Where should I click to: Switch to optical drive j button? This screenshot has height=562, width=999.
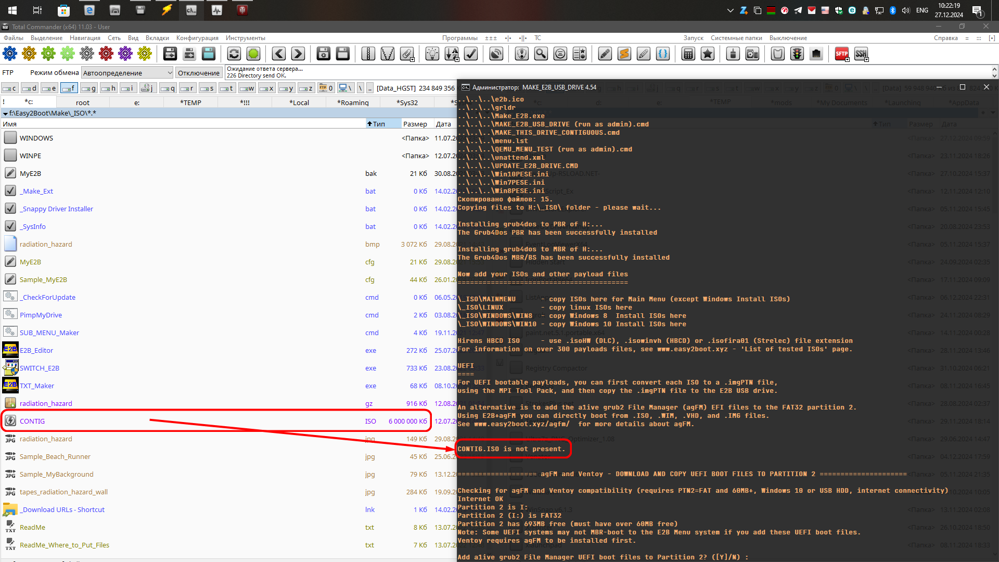(x=148, y=88)
